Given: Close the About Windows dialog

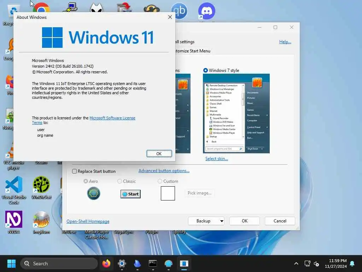Looking at the screenshot, I should click(170, 17).
